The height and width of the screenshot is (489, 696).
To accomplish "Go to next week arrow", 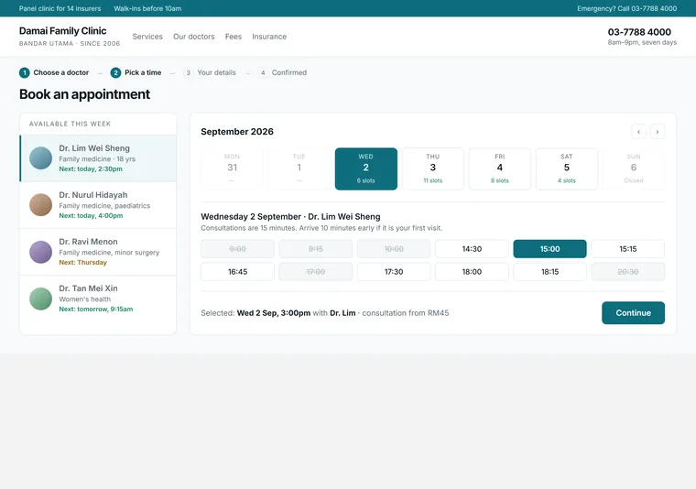I will click(658, 131).
